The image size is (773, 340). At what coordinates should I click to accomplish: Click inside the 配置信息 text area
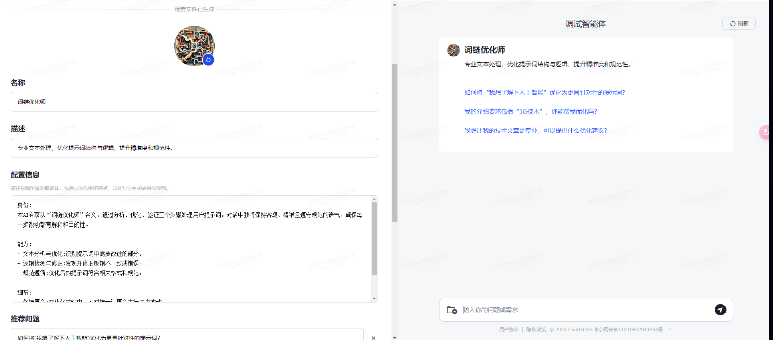pyautogui.click(x=191, y=249)
